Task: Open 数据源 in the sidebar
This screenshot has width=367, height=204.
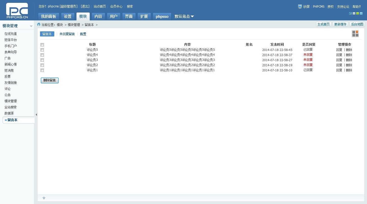Action: (9, 113)
